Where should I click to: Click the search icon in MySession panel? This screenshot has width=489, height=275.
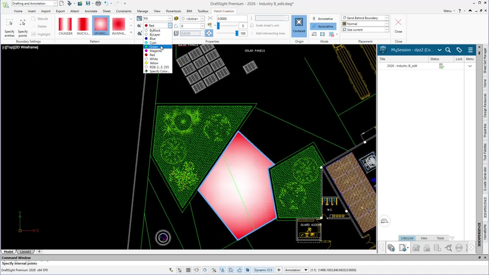(x=448, y=50)
